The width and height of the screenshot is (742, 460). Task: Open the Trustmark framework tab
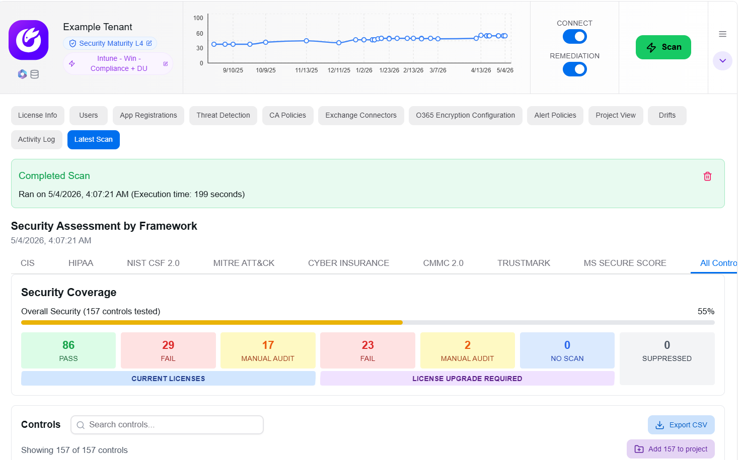pos(524,263)
